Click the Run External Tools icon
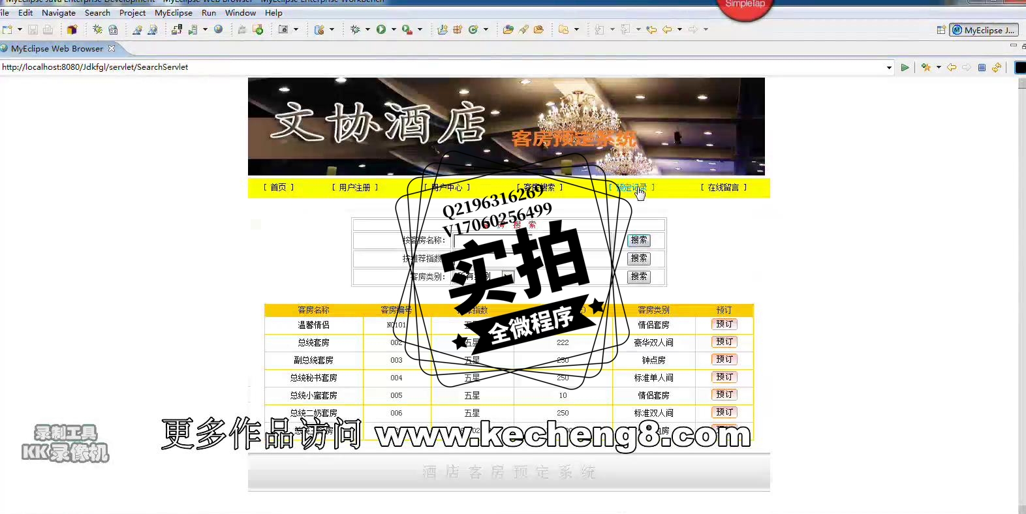The width and height of the screenshot is (1026, 514). [407, 29]
